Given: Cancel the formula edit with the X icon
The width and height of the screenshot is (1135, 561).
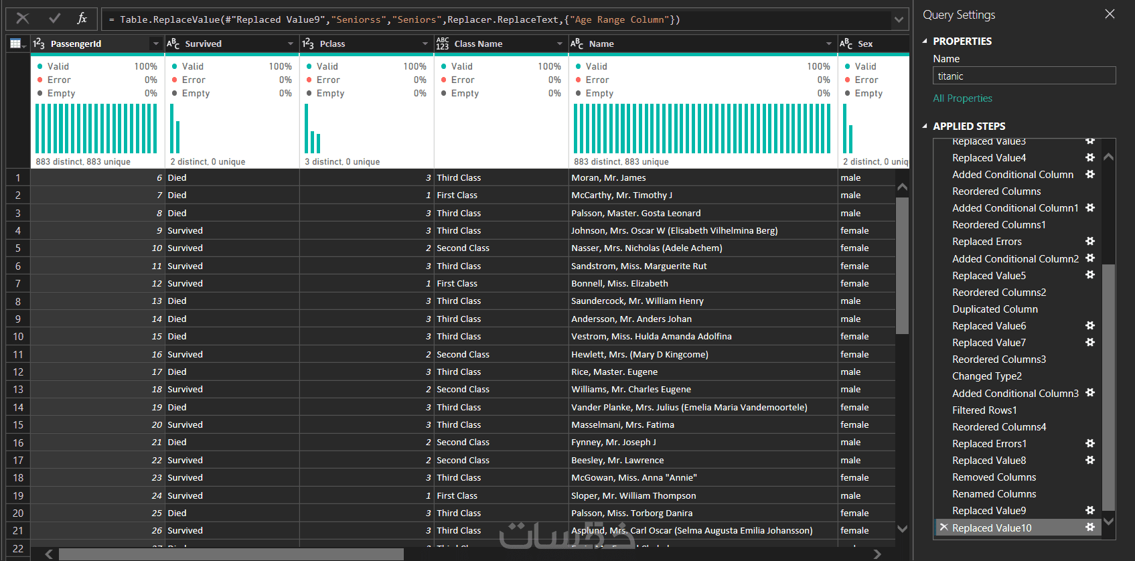Looking at the screenshot, I should (x=23, y=19).
